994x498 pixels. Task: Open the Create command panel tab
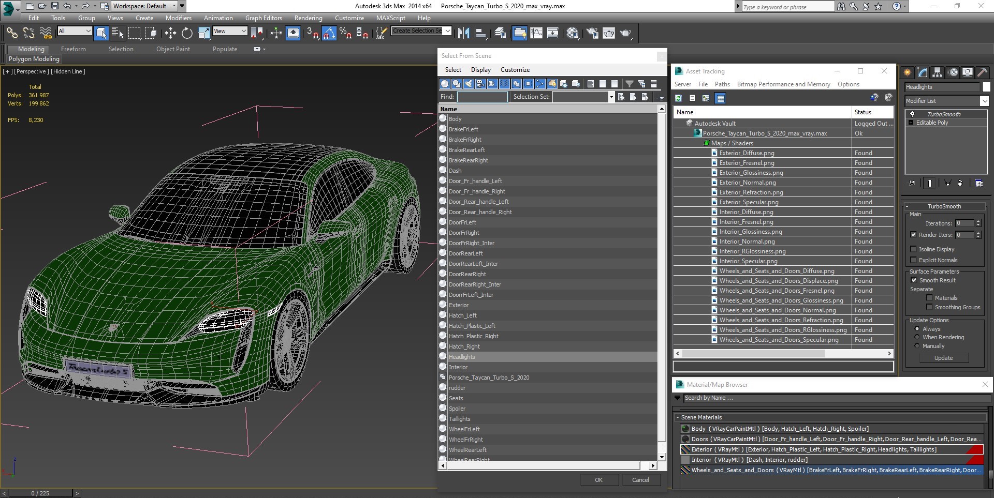click(x=907, y=72)
